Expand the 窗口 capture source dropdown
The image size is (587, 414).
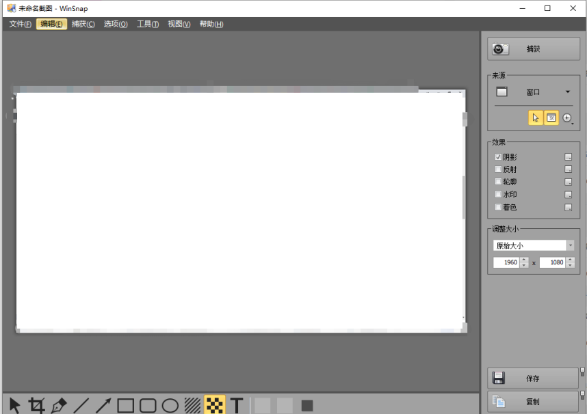567,92
